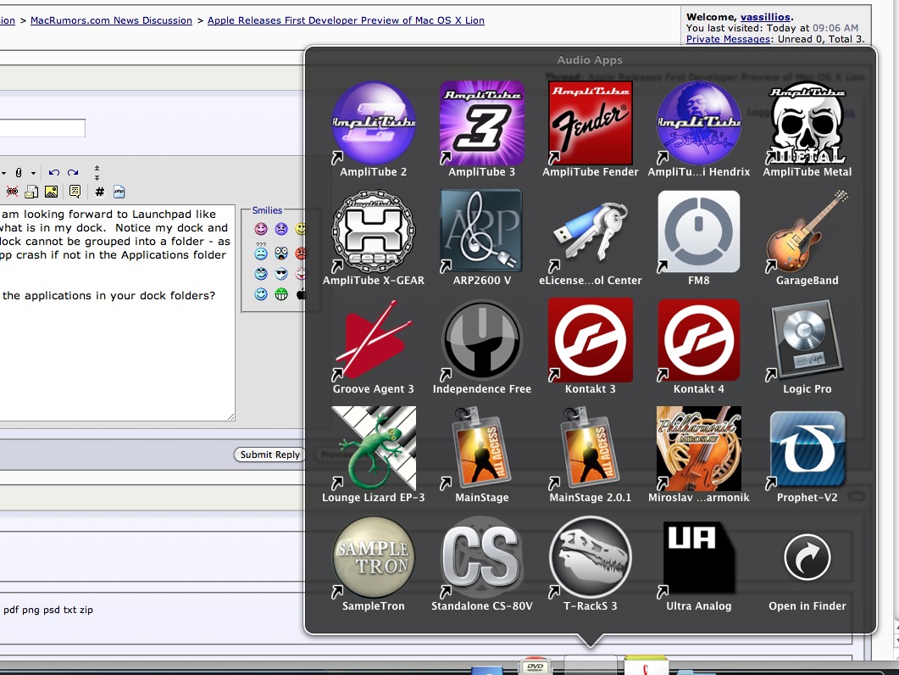Open the paperclip attachment dropdown
899x675 pixels.
33,173
